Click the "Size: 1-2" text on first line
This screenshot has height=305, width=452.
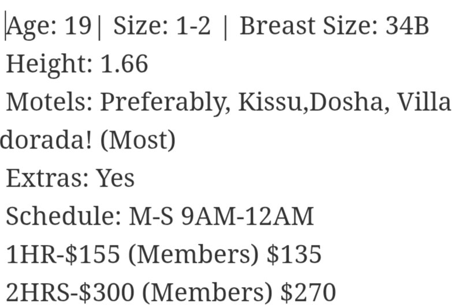click(162, 27)
